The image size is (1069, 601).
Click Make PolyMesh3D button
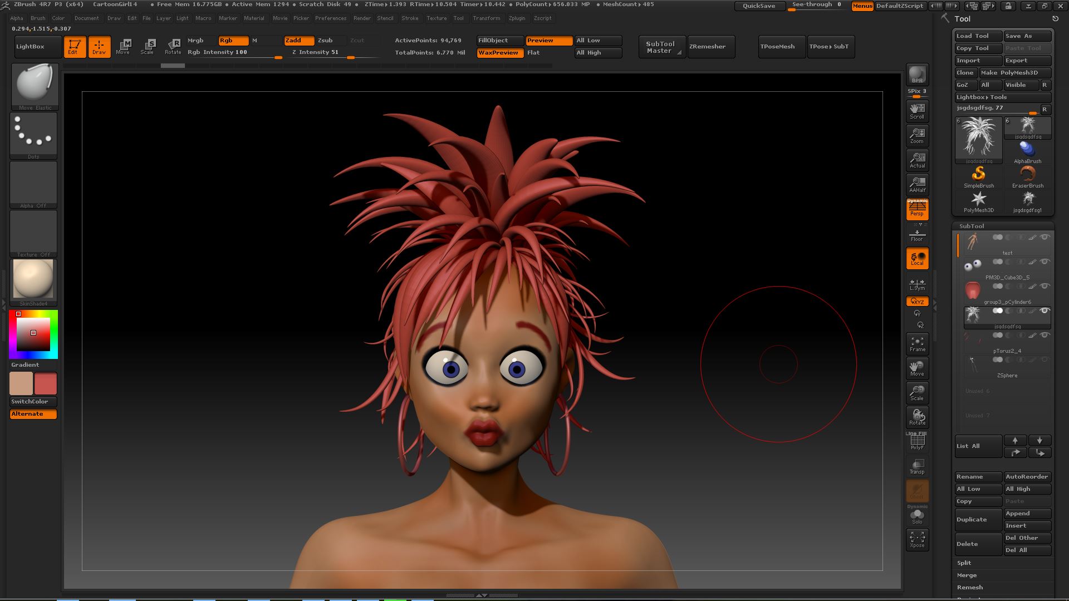[x=1016, y=73]
